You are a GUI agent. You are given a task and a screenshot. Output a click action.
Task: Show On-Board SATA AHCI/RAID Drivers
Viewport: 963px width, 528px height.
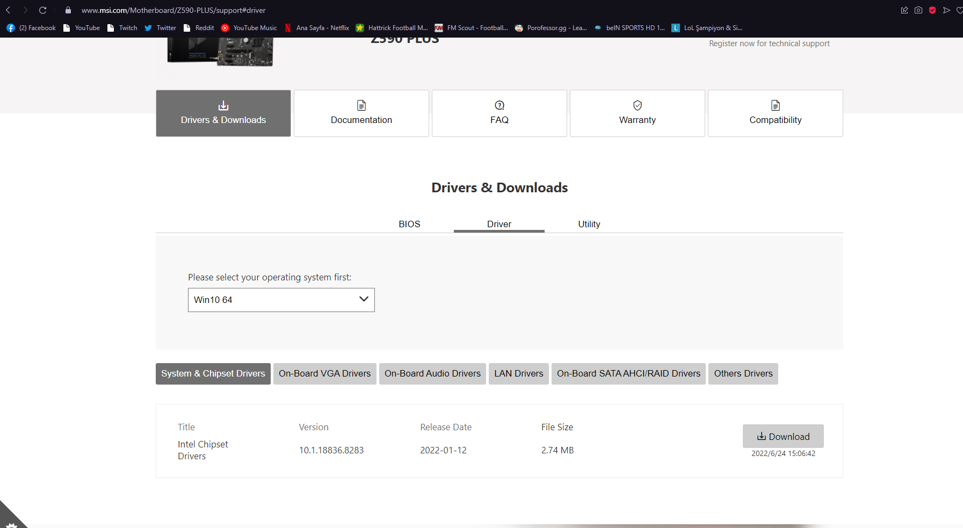pyautogui.click(x=628, y=374)
